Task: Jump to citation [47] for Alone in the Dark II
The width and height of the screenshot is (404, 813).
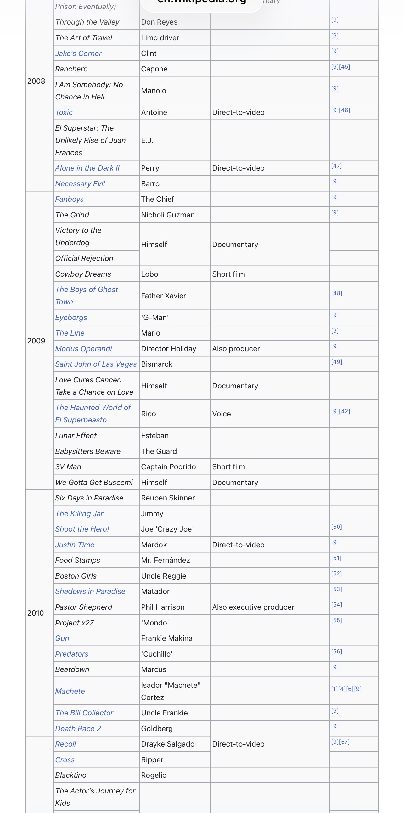Action: [336, 166]
